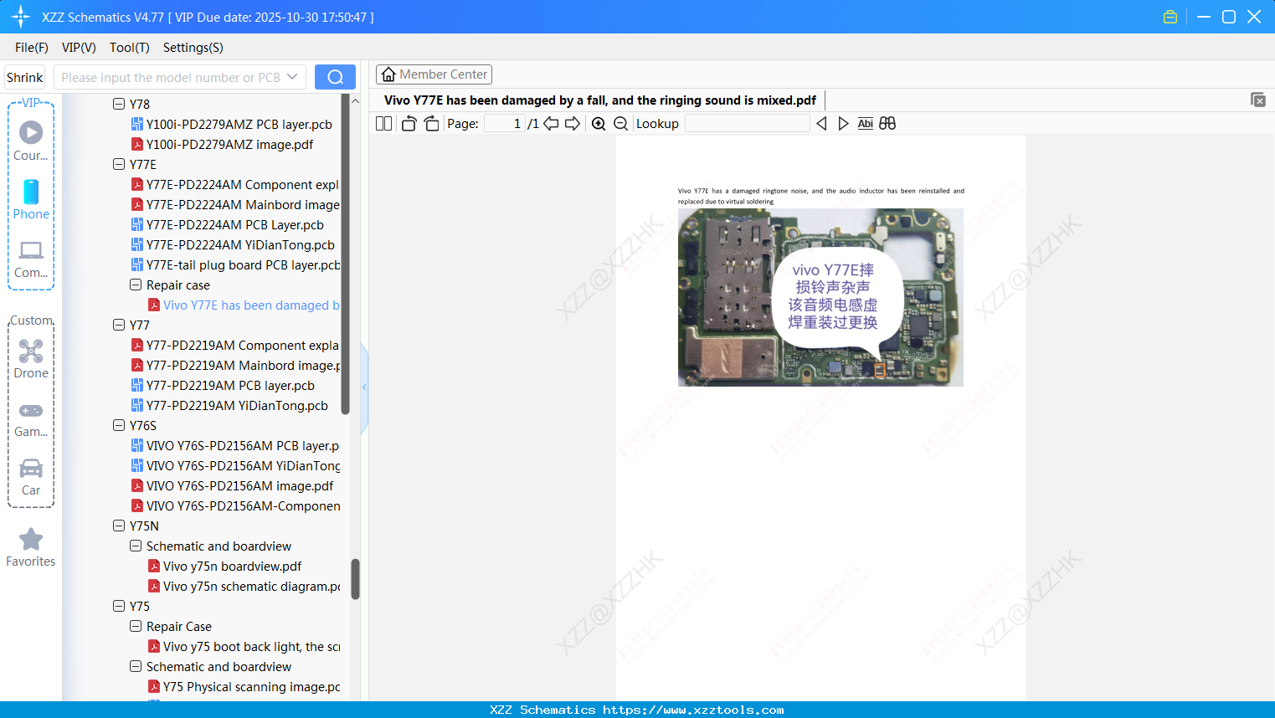The height and width of the screenshot is (718, 1275).
Task: Open Y77E-PD2224AM YiDianTong.pcb
Action: pyautogui.click(x=233, y=244)
